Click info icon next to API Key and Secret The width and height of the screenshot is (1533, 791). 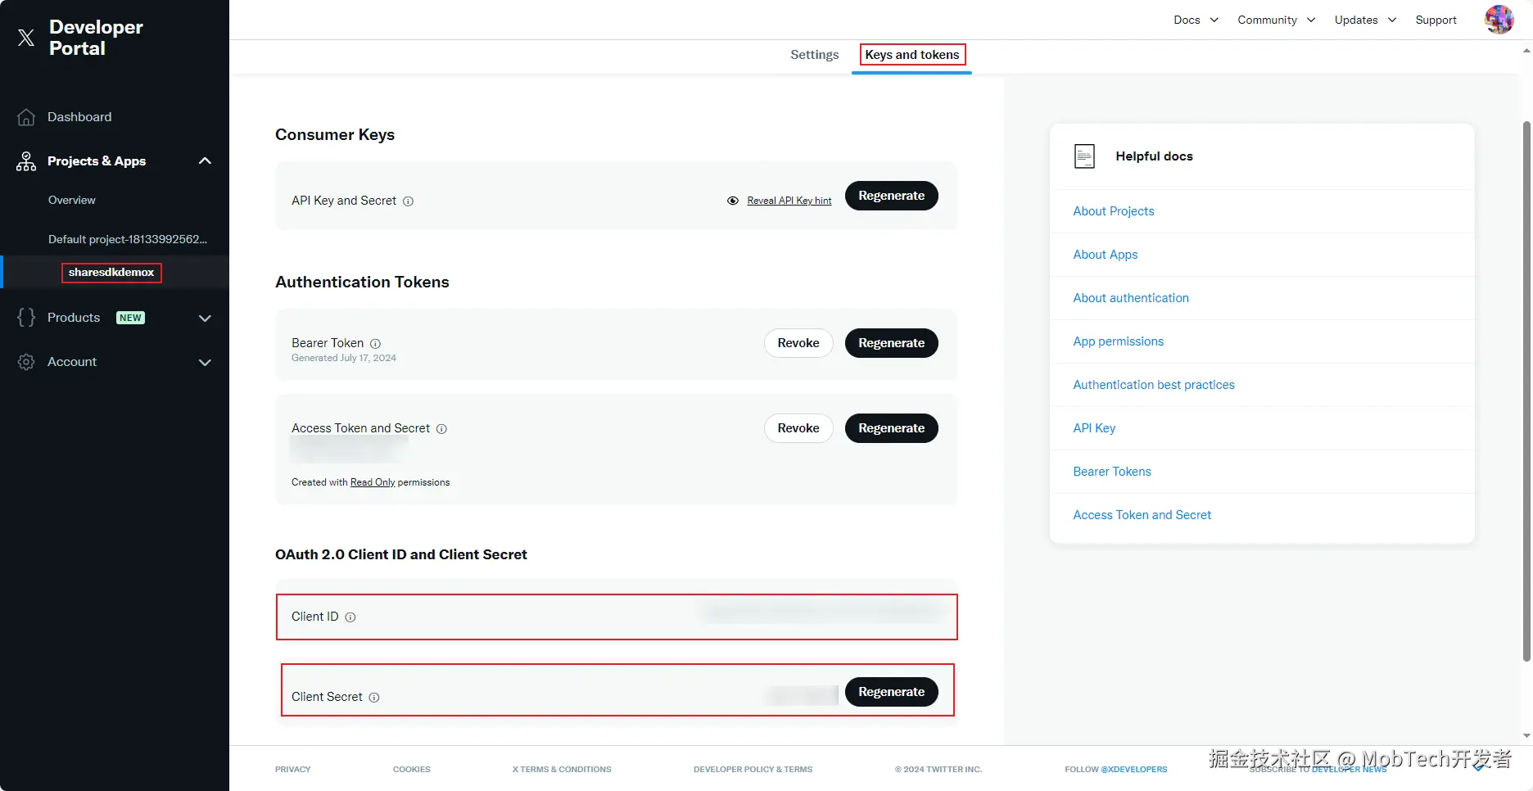pyautogui.click(x=408, y=201)
